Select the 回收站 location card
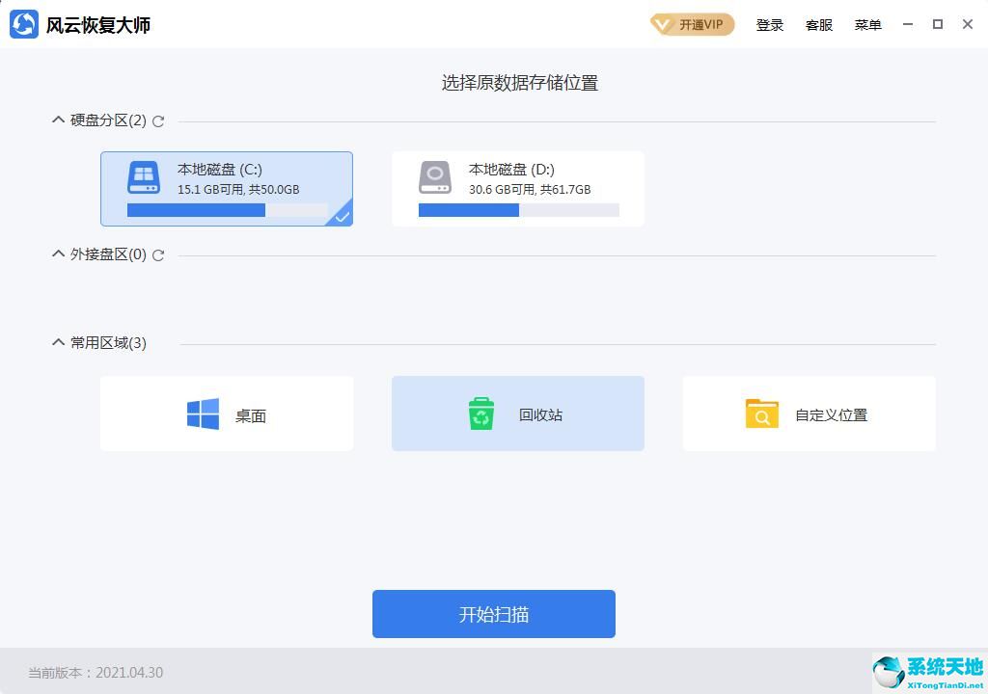The image size is (988, 694). point(518,414)
